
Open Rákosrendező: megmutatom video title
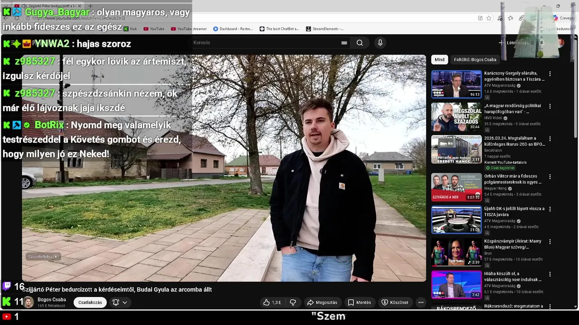pyautogui.click(x=513, y=306)
